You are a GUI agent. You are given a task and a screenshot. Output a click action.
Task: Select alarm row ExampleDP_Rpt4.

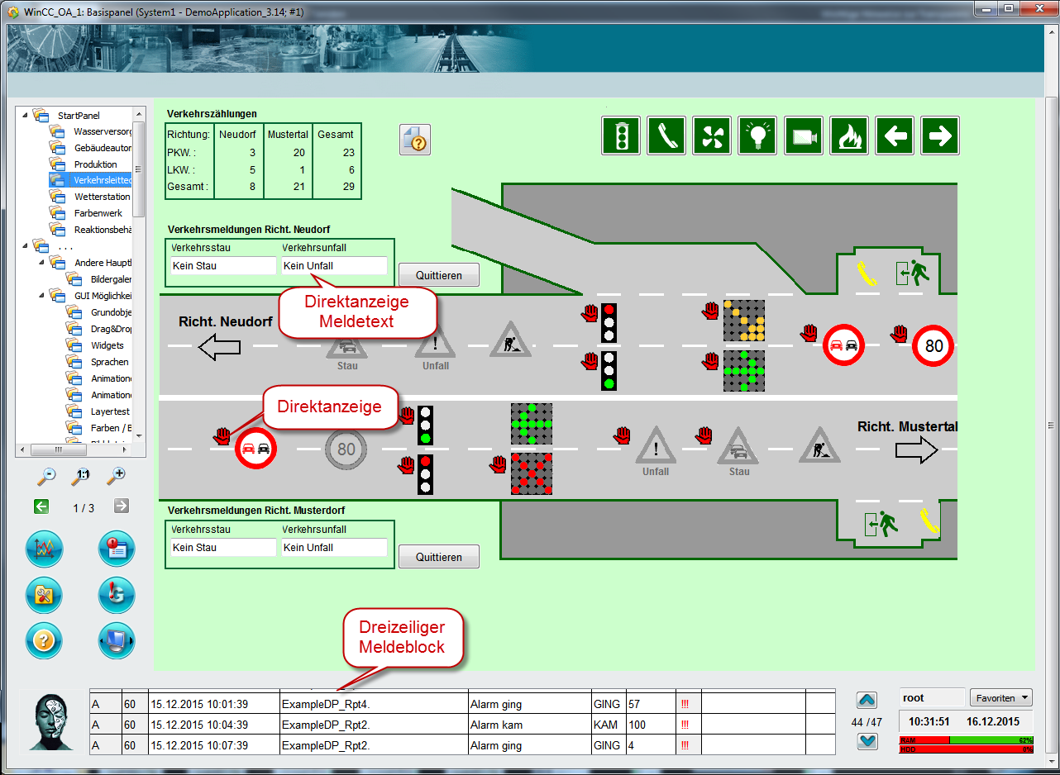(x=462, y=705)
